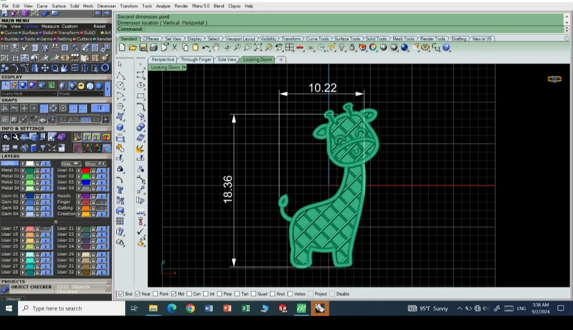
Task: Click the Open file folder icon
Action: click(x=132, y=48)
